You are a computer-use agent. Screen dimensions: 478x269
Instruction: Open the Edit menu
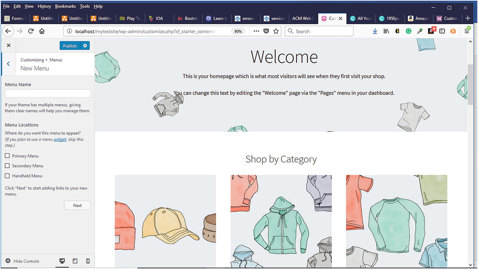click(17, 6)
